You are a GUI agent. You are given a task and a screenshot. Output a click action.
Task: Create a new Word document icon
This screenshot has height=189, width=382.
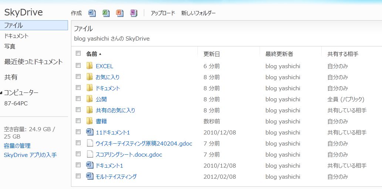92,13
